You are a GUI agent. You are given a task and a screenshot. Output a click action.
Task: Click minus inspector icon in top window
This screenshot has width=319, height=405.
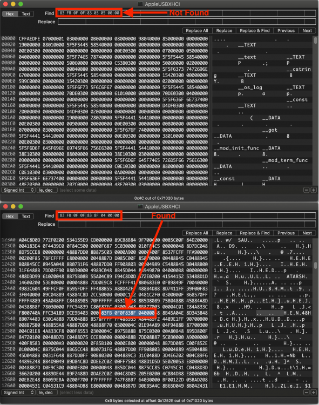point(307,190)
